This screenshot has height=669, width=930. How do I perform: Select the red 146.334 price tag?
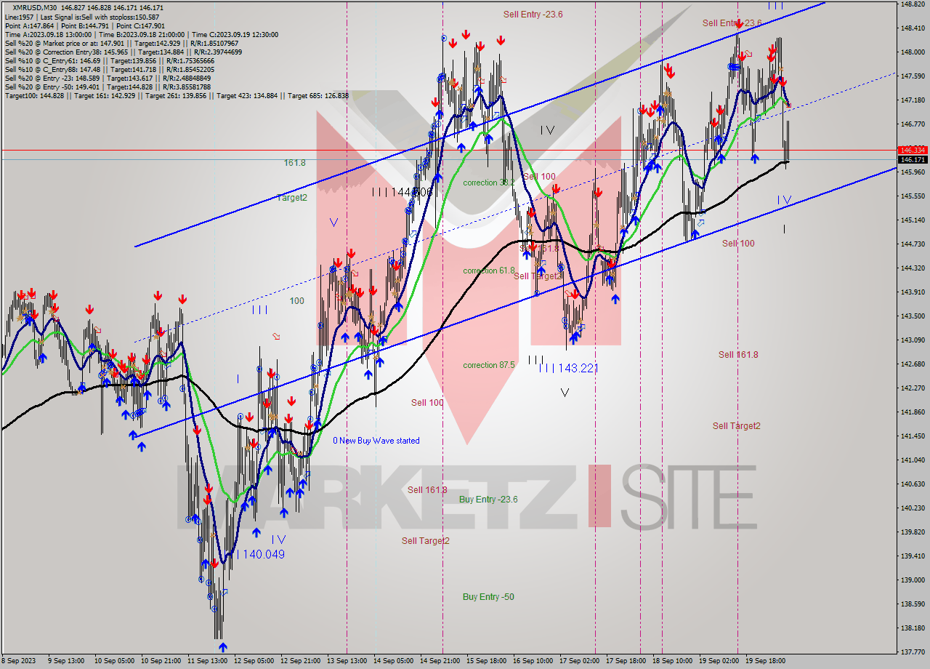point(913,150)
